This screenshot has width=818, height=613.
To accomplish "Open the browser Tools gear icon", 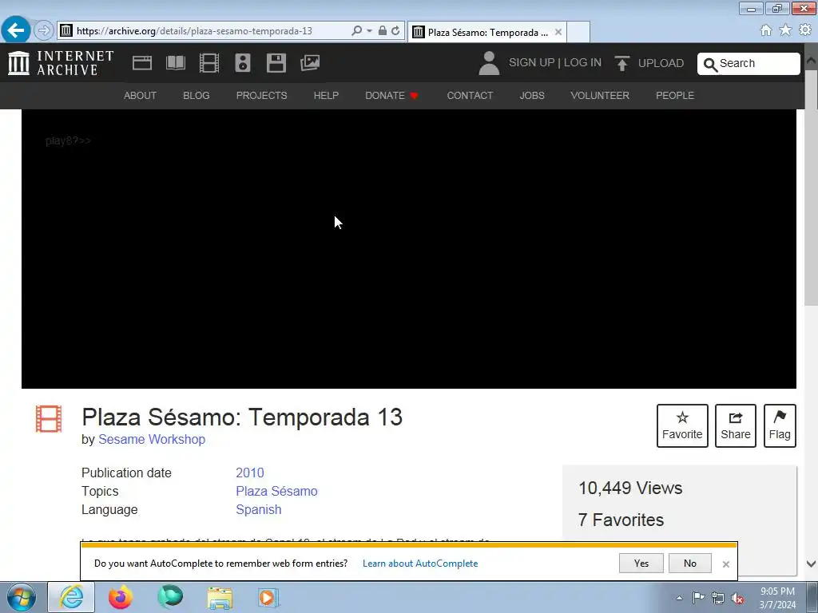I will coord(805,30).
